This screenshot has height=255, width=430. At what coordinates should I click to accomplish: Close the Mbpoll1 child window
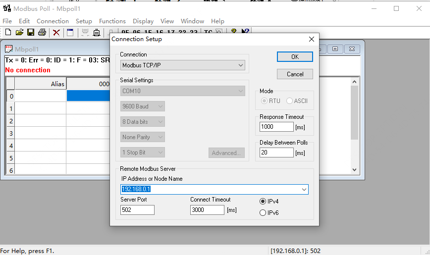click(x=352, y=49)
